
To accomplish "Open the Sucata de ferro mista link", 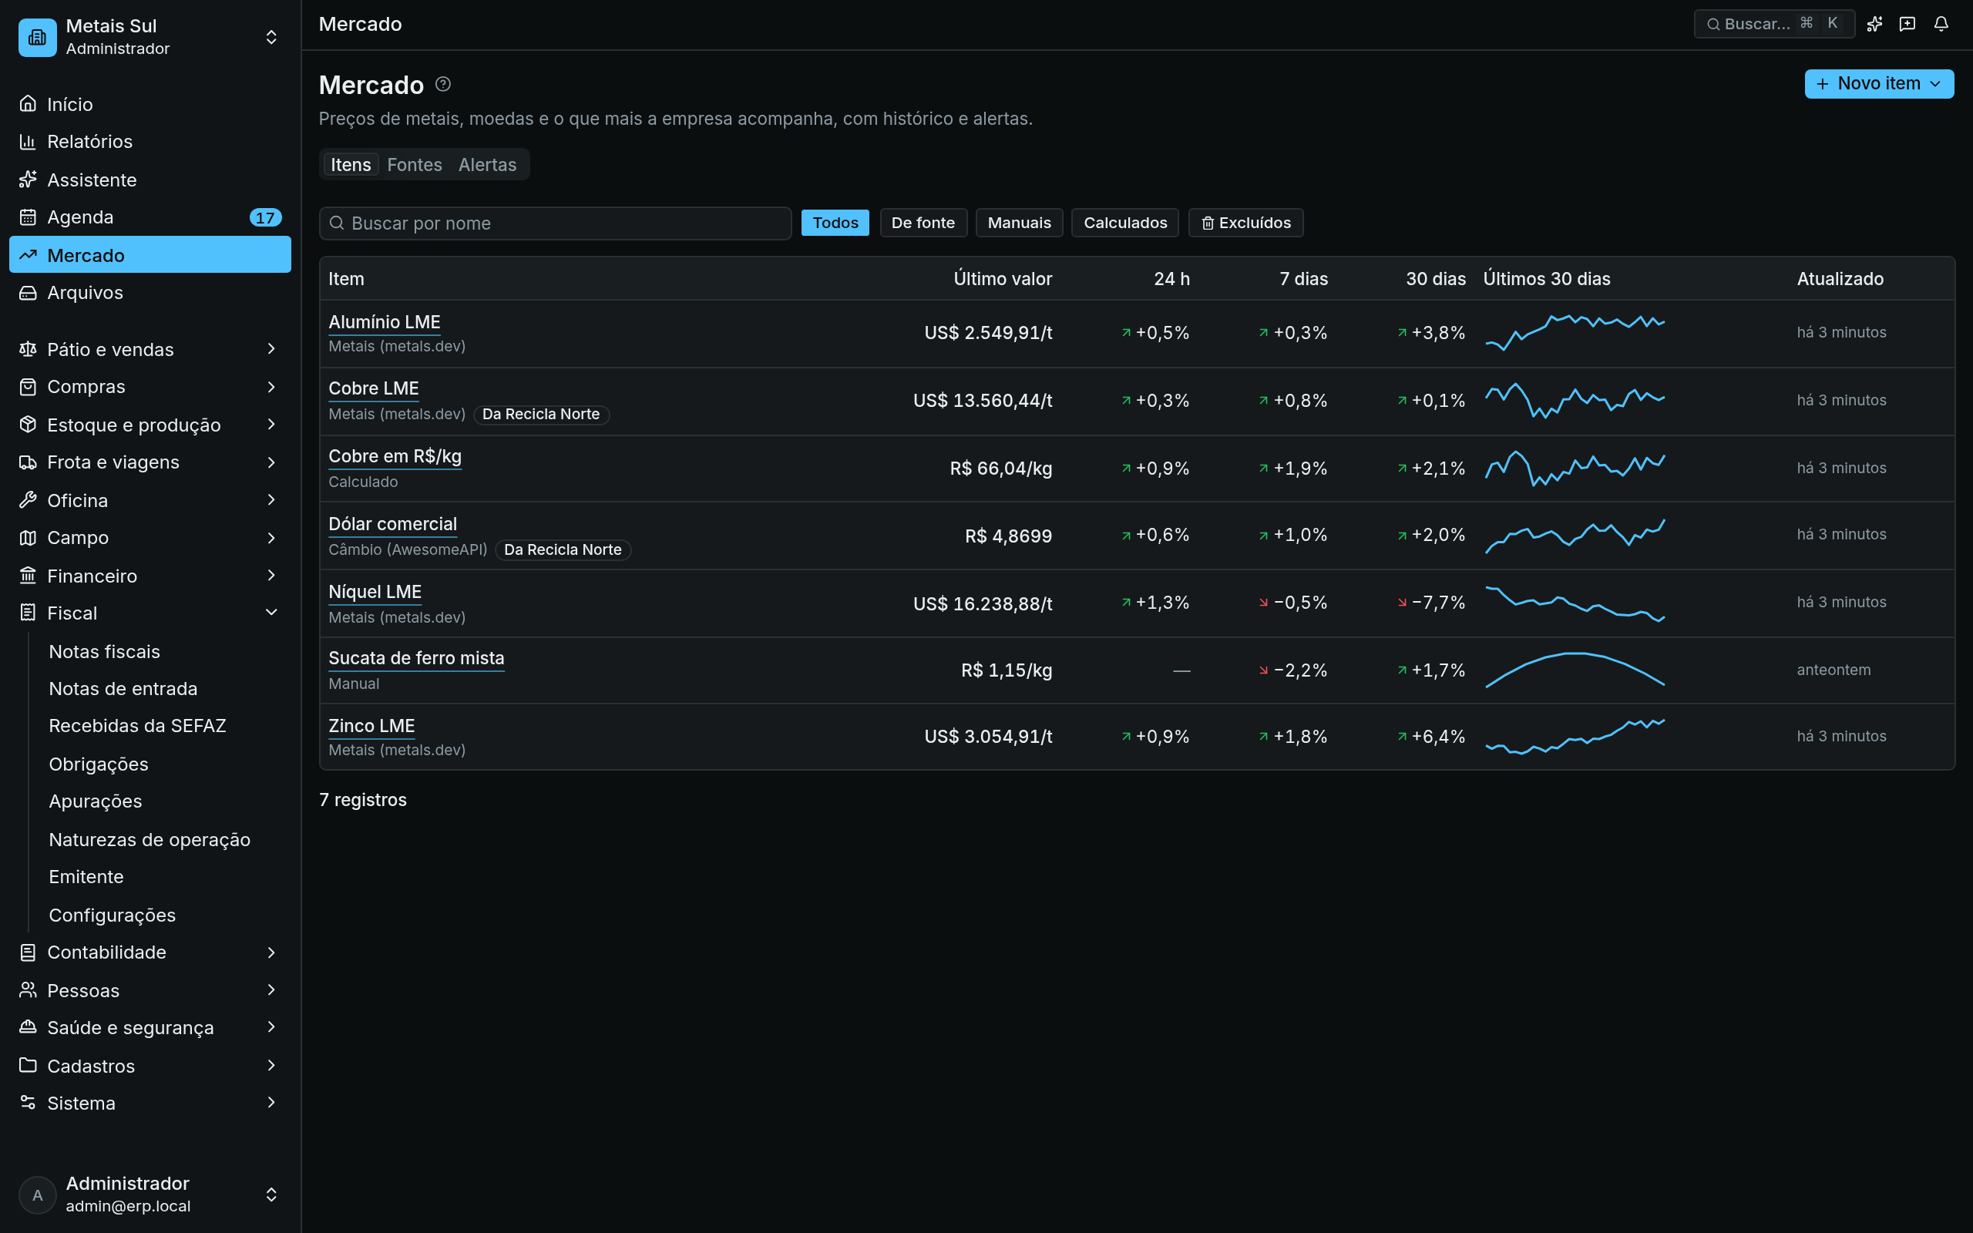I will point(416,658).
